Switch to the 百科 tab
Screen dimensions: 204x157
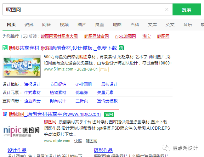pyautogui.click(x=135, y=25)
